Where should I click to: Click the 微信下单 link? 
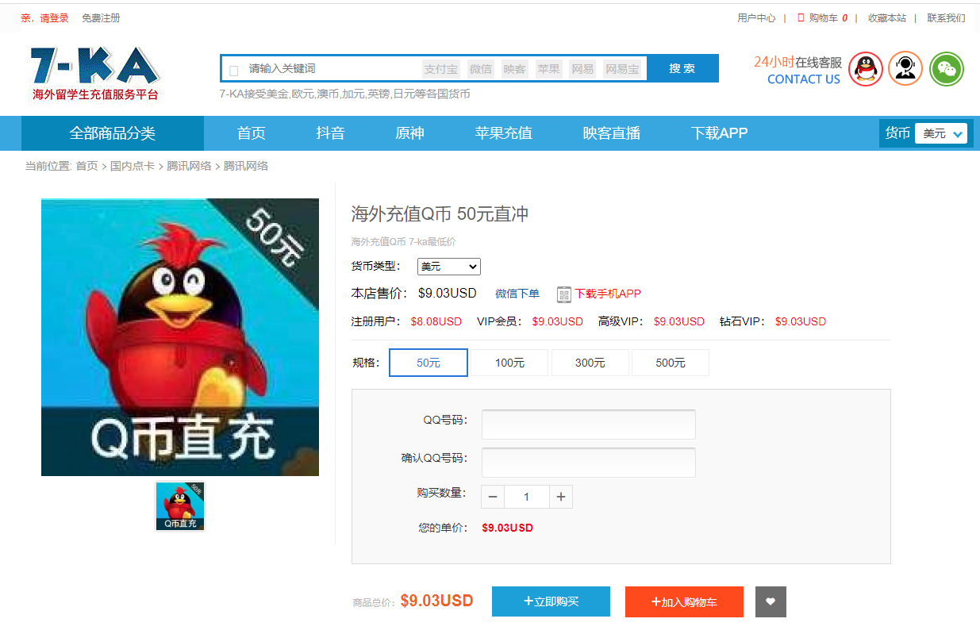coord(517,294)
